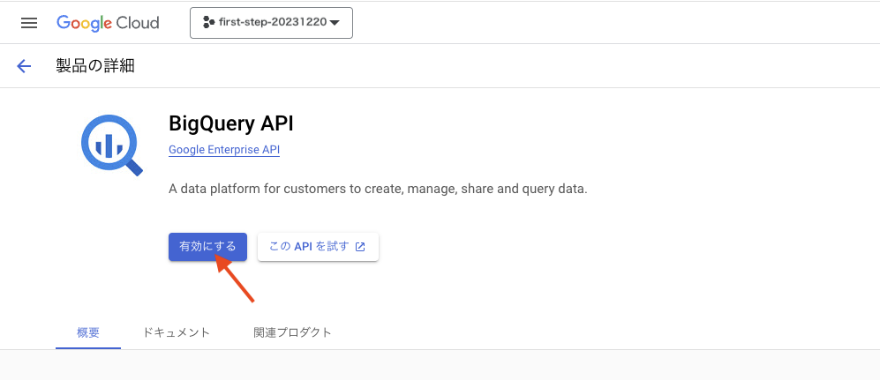This screenshot has width=880, height=380.
Task: Click the 製品の詳細 page title
Action: click(94, 65)
